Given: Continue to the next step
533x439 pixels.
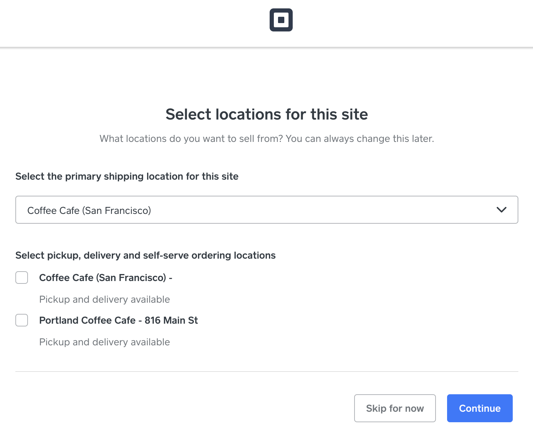Looking at the screenshot, I should click(x=480, y=408).
